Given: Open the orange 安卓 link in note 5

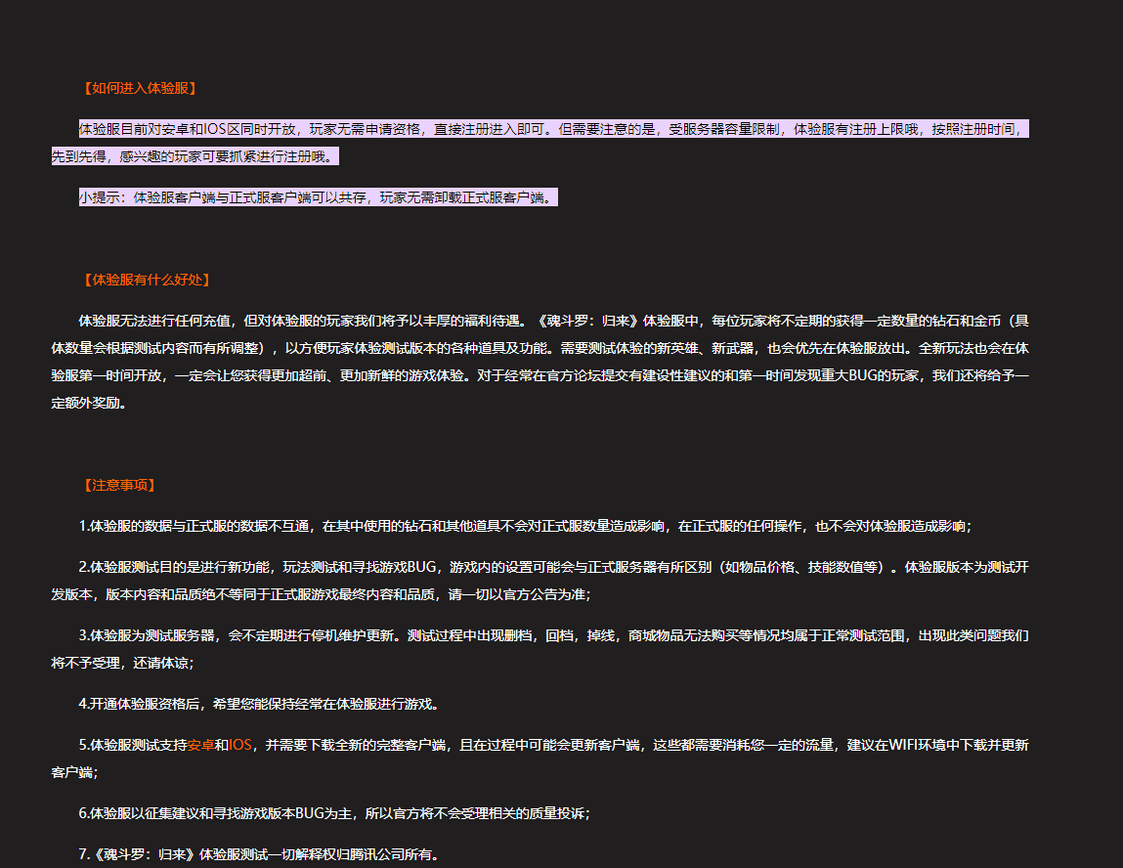Looking at the screenshot, I should [200, 745].
